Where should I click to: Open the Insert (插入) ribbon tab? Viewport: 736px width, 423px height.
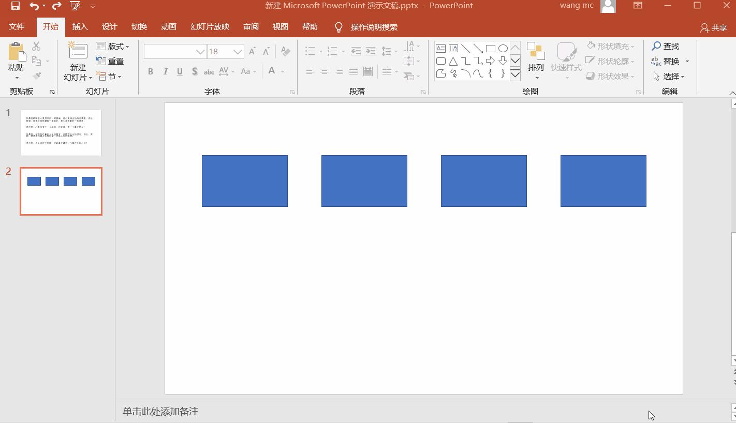[80, 27]
